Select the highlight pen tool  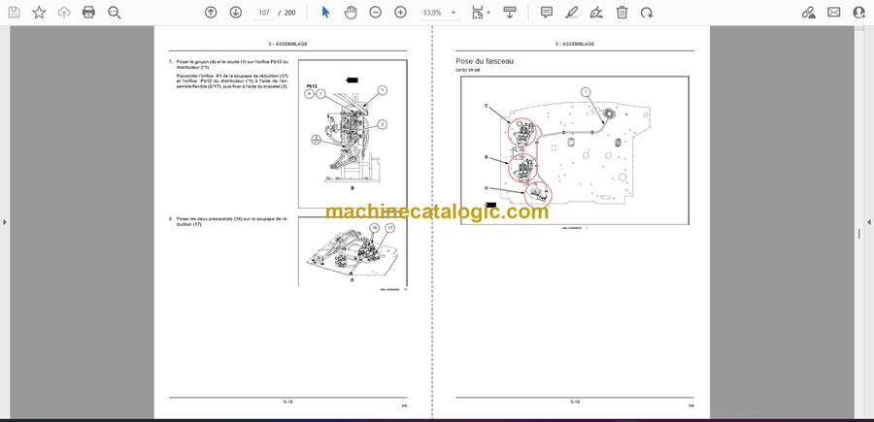(x=571, y=13)
